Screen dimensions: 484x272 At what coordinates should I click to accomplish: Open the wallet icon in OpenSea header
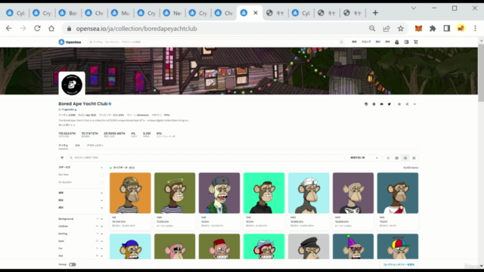[407, 42]
